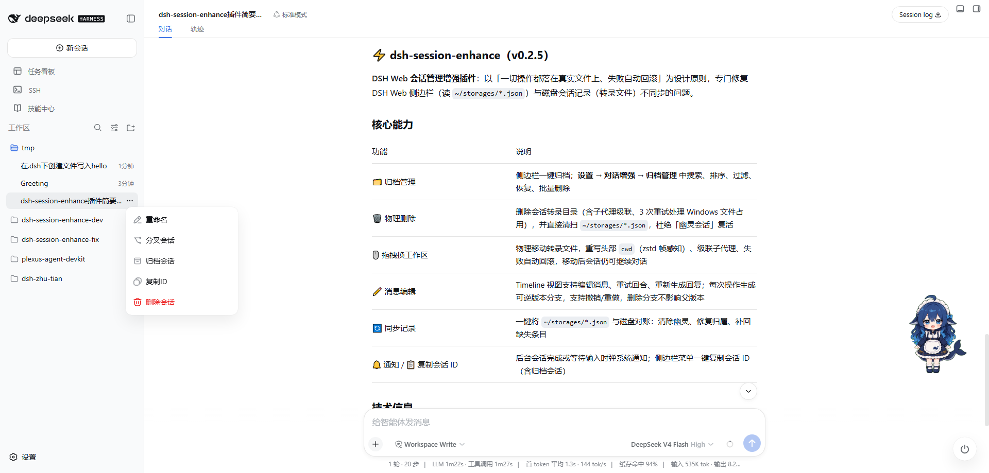Open Workspace Write permission dropdown
This screenshot has height=473, width=989.
pos(430,444)
